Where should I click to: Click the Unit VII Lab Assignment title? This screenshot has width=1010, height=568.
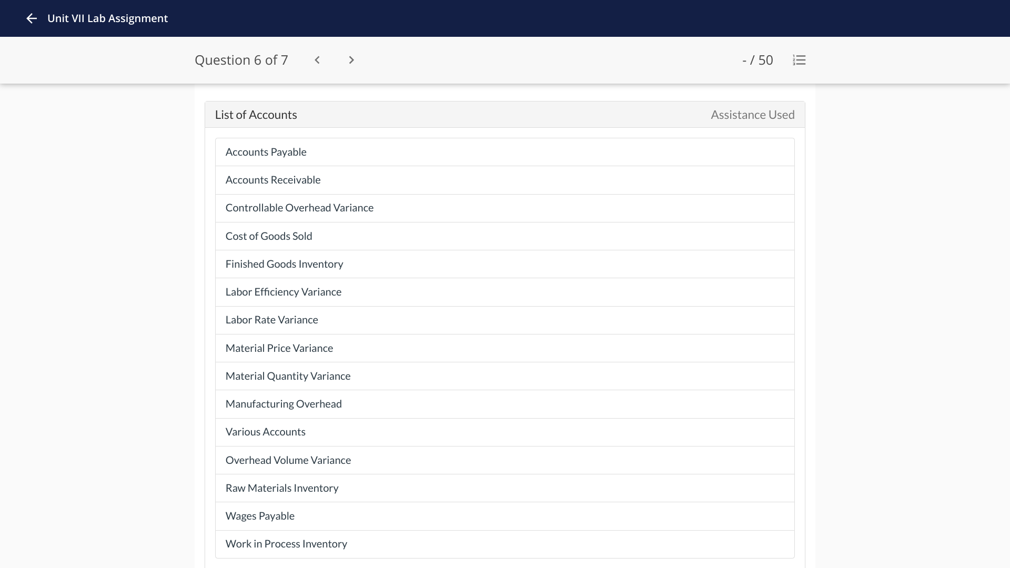pos(107,18)
